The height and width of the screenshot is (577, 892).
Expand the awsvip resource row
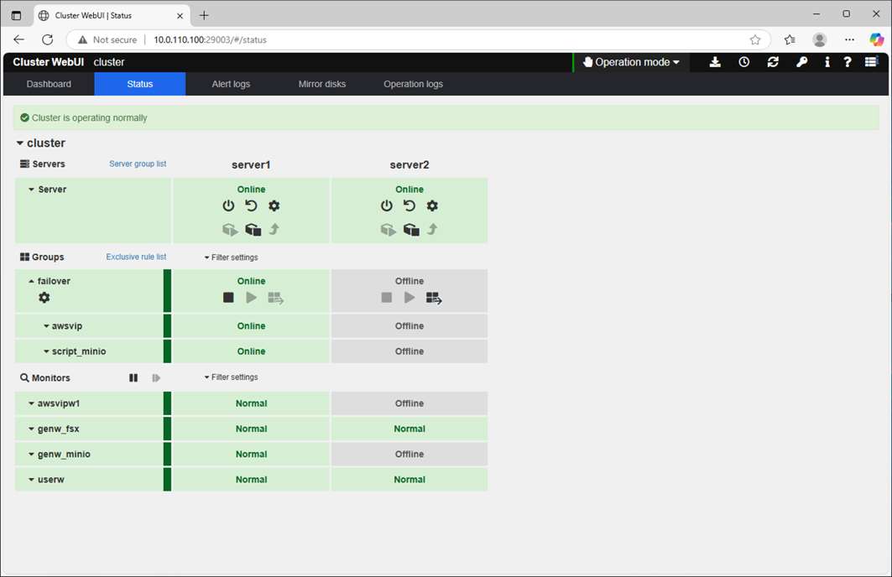tap(47, 326)
